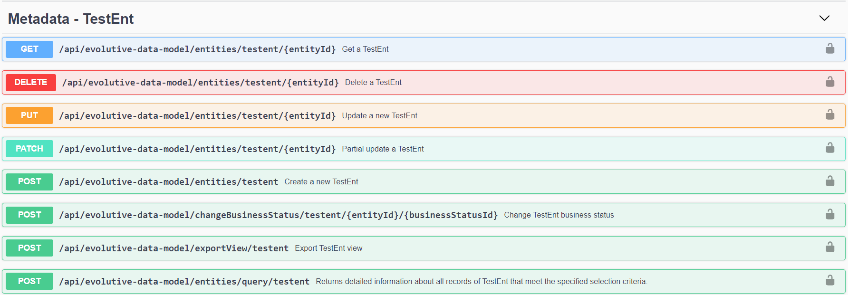Click the authorization lock on PUT row
The image size is (848, 295).
pos(830,115)
